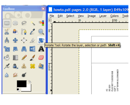Choose the Ink tool
This screenshot has height=105, width=130.
click(15, 66)
